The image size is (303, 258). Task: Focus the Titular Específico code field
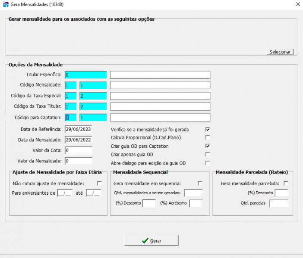point(86,75)
